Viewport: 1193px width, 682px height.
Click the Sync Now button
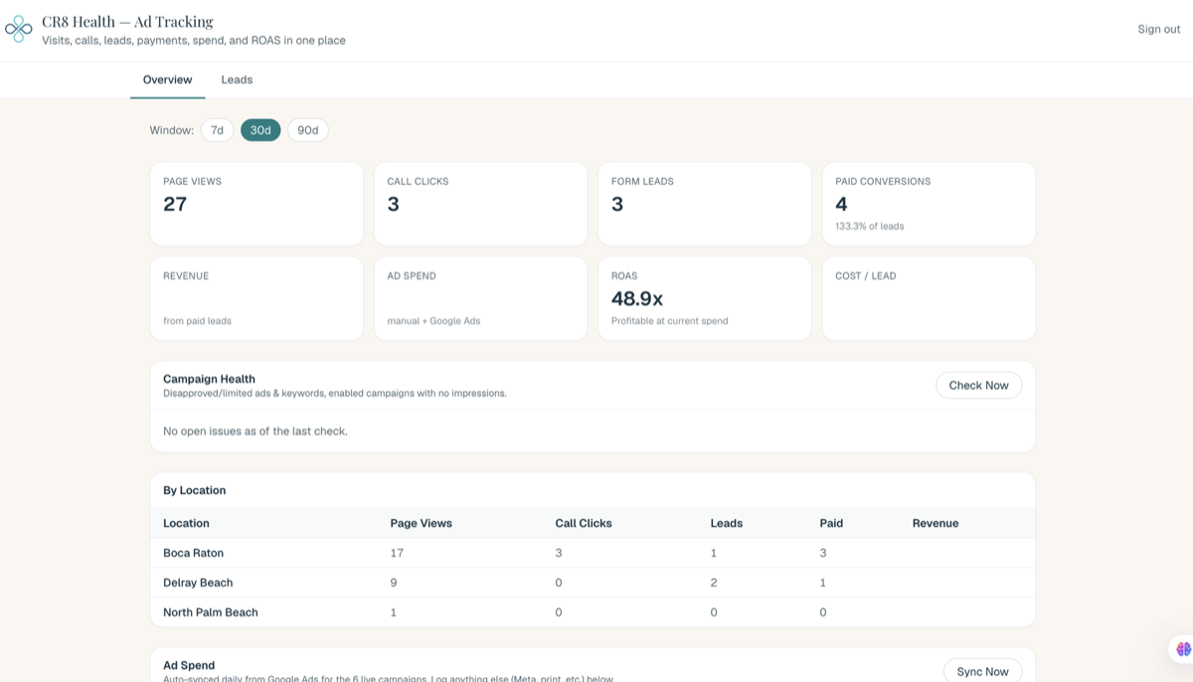point(982,671)
